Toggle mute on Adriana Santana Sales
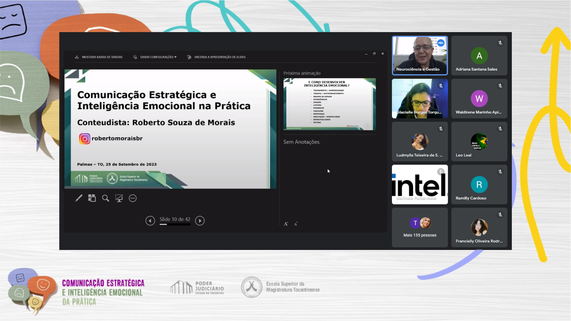The height and width of the screenshot is (321, 571). [x=500, y=43]
